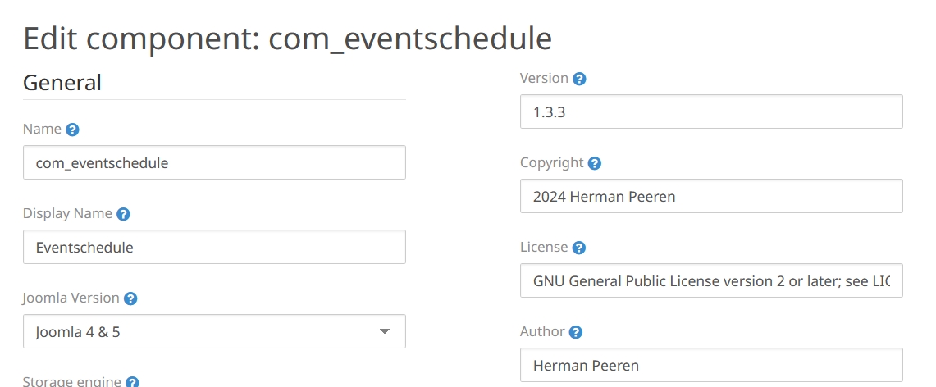Screen dimensions: 936x387
Task: Select the Version field showing 1.3.3
Action: (711, 112)
